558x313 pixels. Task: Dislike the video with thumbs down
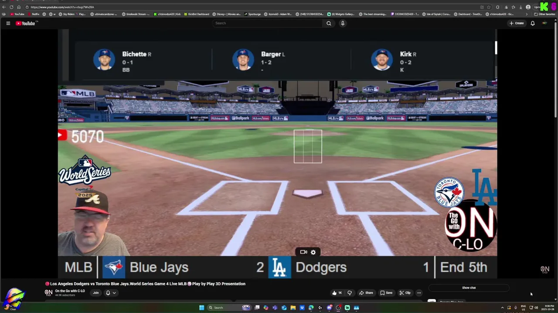click(349, 293)
